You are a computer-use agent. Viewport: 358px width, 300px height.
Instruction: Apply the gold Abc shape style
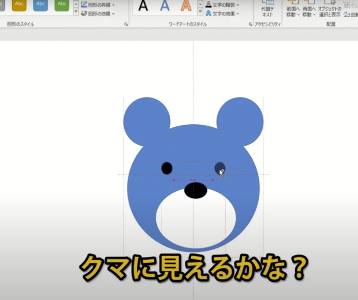click(19, 5)
